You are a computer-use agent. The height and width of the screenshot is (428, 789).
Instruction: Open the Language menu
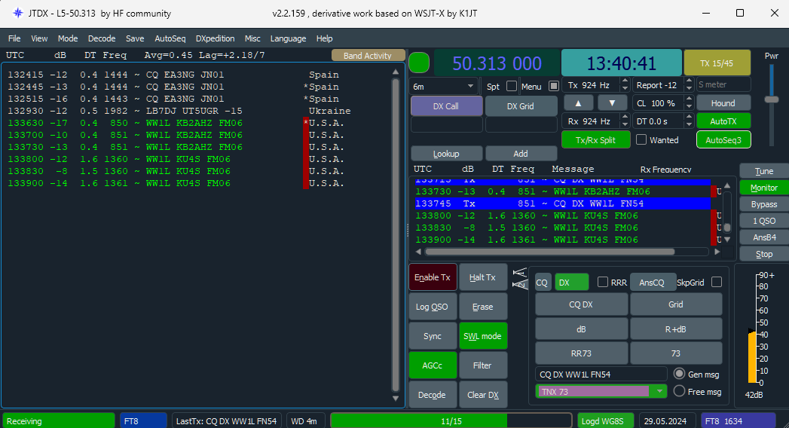[x=288, y=38]
